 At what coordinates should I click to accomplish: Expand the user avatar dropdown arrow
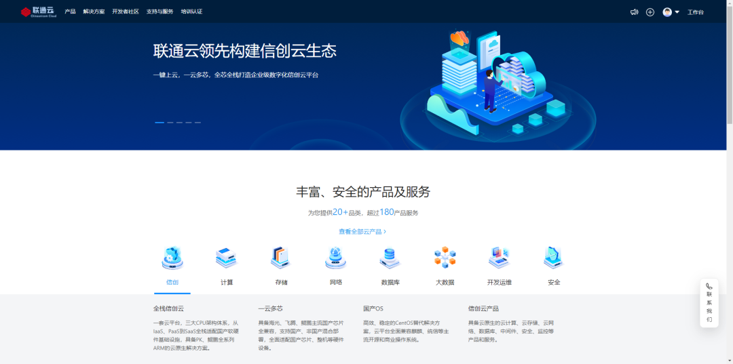pyautogui.click(x=677, y=12)
